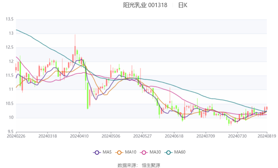Toggle the MA60 legend series
Viewport: 278px width, 168px height.
pyautogui.click(x=175, y=152)
